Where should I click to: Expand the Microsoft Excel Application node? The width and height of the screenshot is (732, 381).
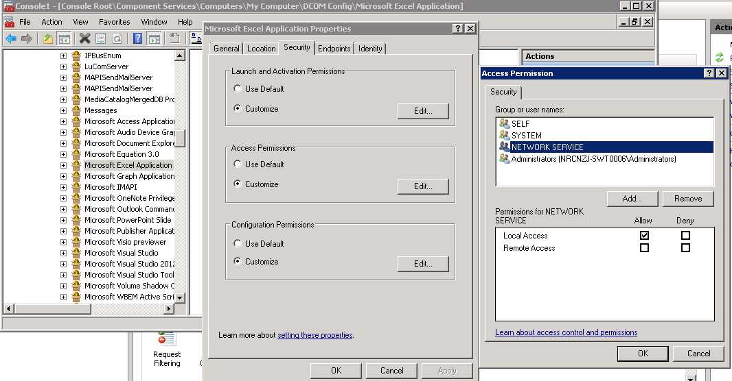tap(63, 165)
